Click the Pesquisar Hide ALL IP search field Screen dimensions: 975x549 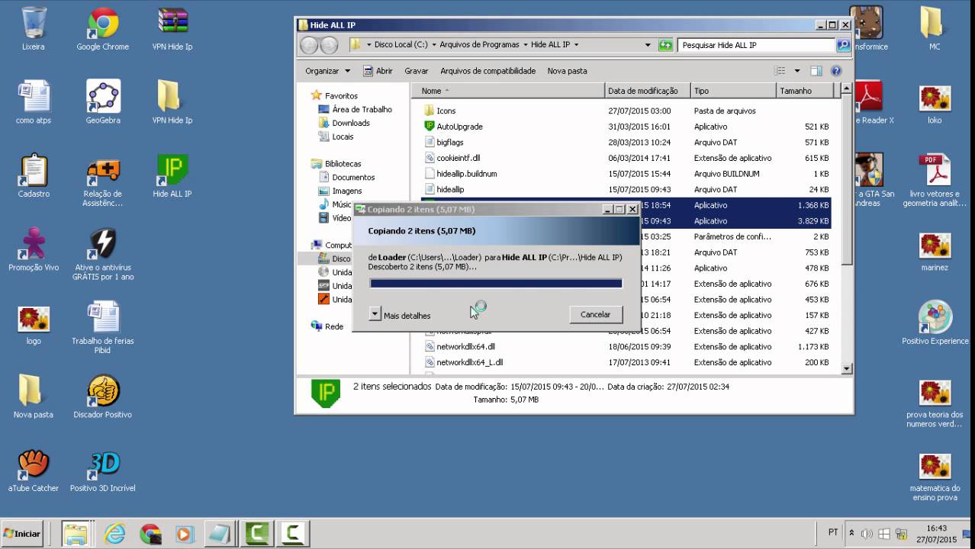pyautogui.click(x=756, y=45)
